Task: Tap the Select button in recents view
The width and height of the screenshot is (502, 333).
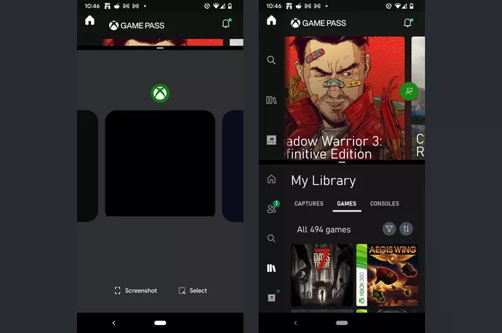Action: 193,291
